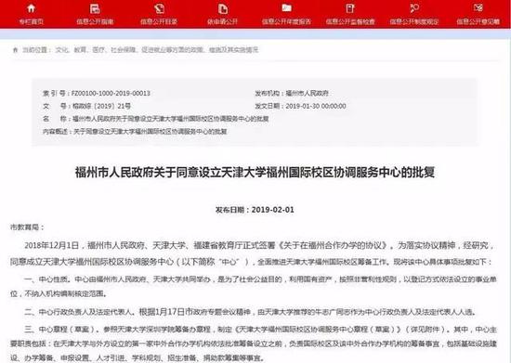
Task: Click the small breadcrumb home icon
Action: [x=15, y=50]
